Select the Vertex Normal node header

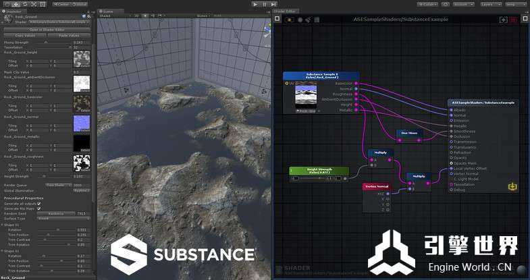377,186
